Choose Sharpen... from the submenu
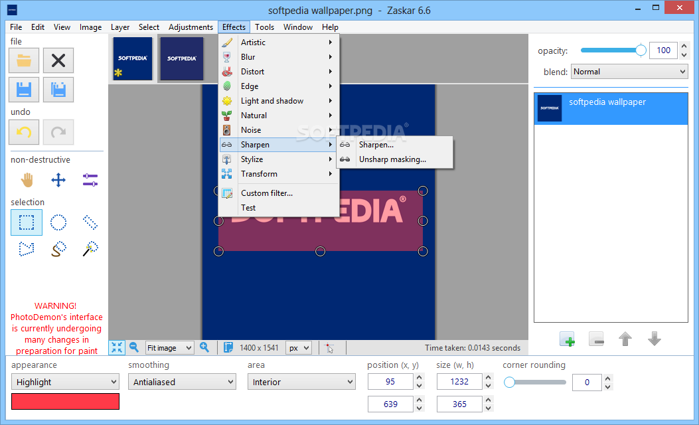 (x=395, y=145)
